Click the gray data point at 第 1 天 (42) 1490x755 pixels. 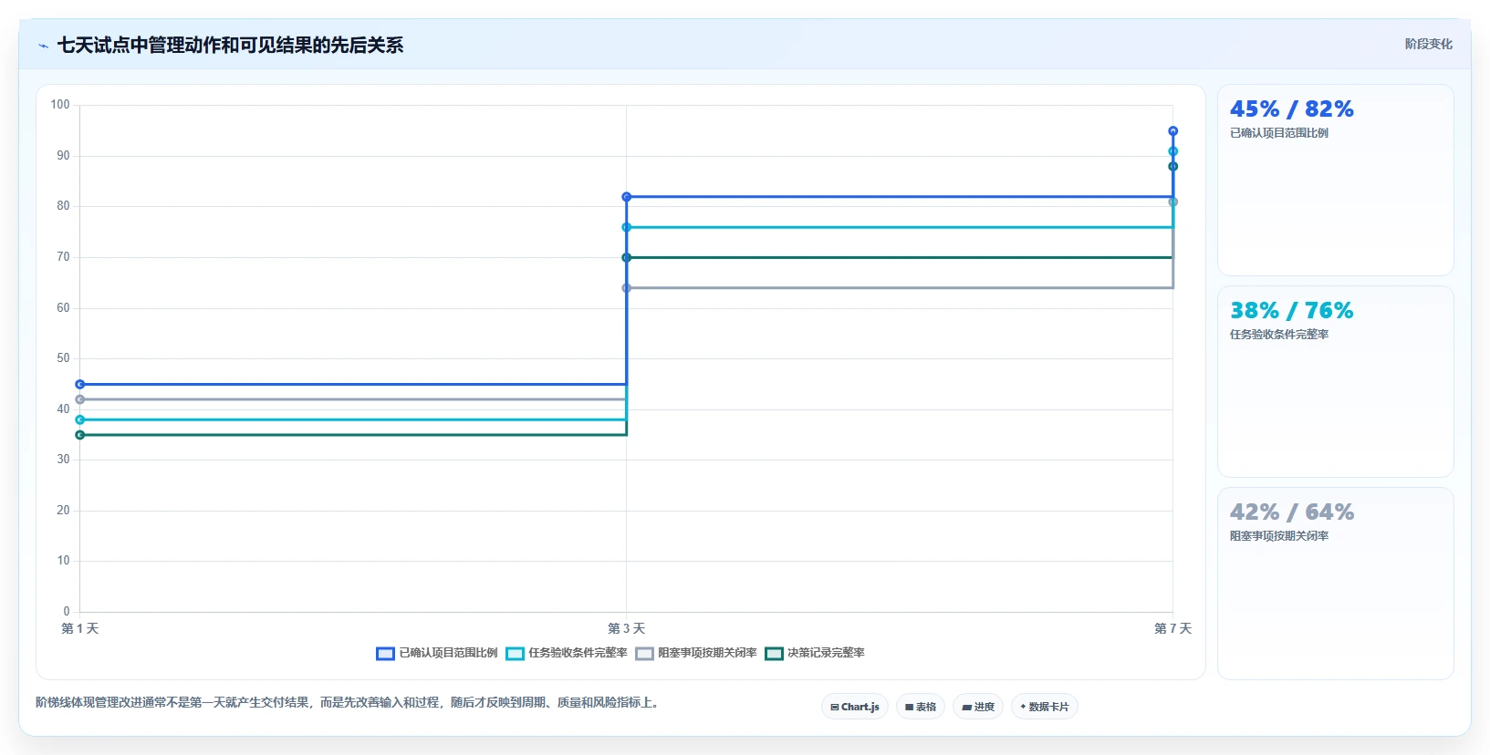[80, 399]
